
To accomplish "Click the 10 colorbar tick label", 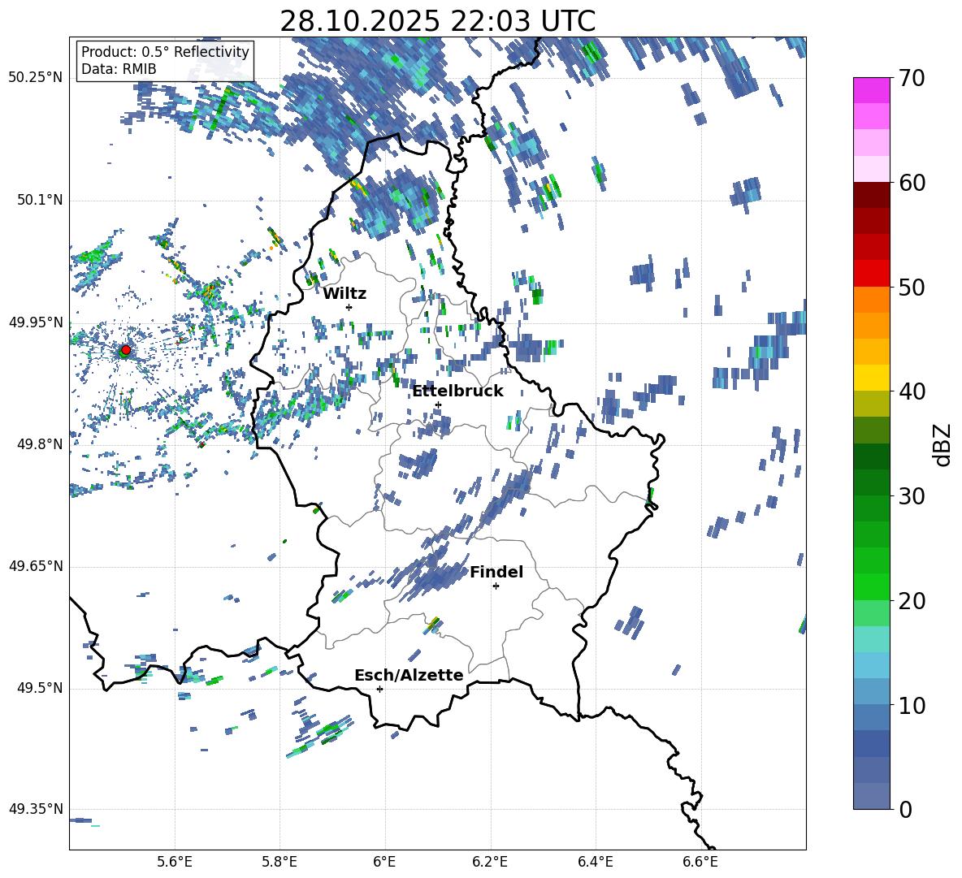I will (912, 705).
